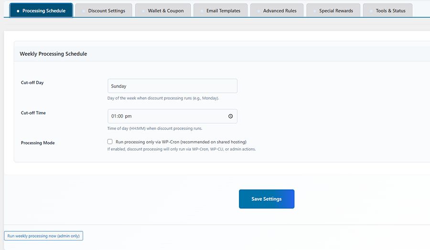Click the clock icon in Cut-off Time field
The image size is (430, 250).
coord(230,116)
